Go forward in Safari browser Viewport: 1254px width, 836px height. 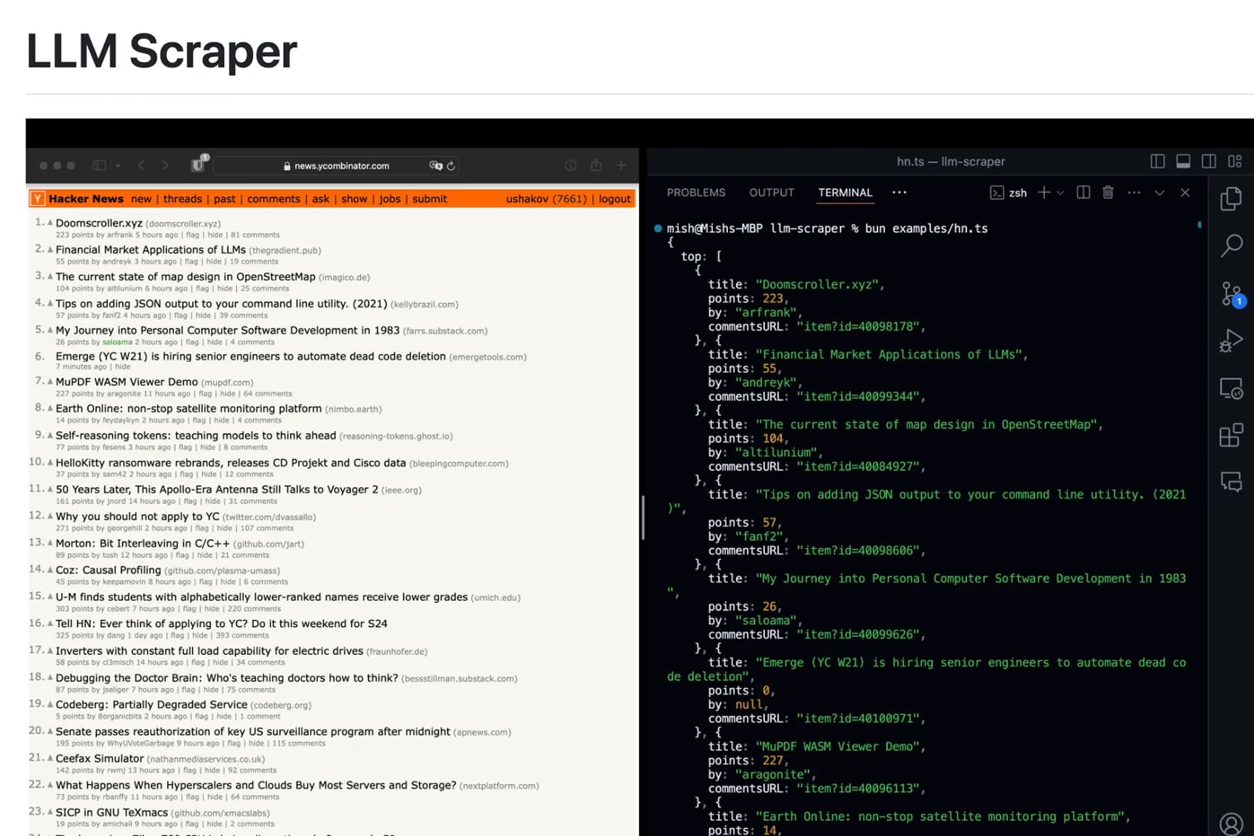click(165, 165)
